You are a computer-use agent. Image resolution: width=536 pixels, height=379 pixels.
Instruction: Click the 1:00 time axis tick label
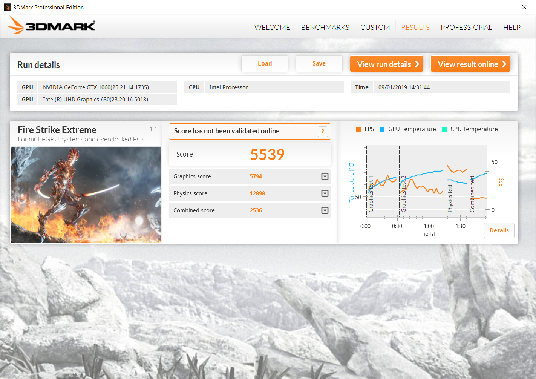429,226
